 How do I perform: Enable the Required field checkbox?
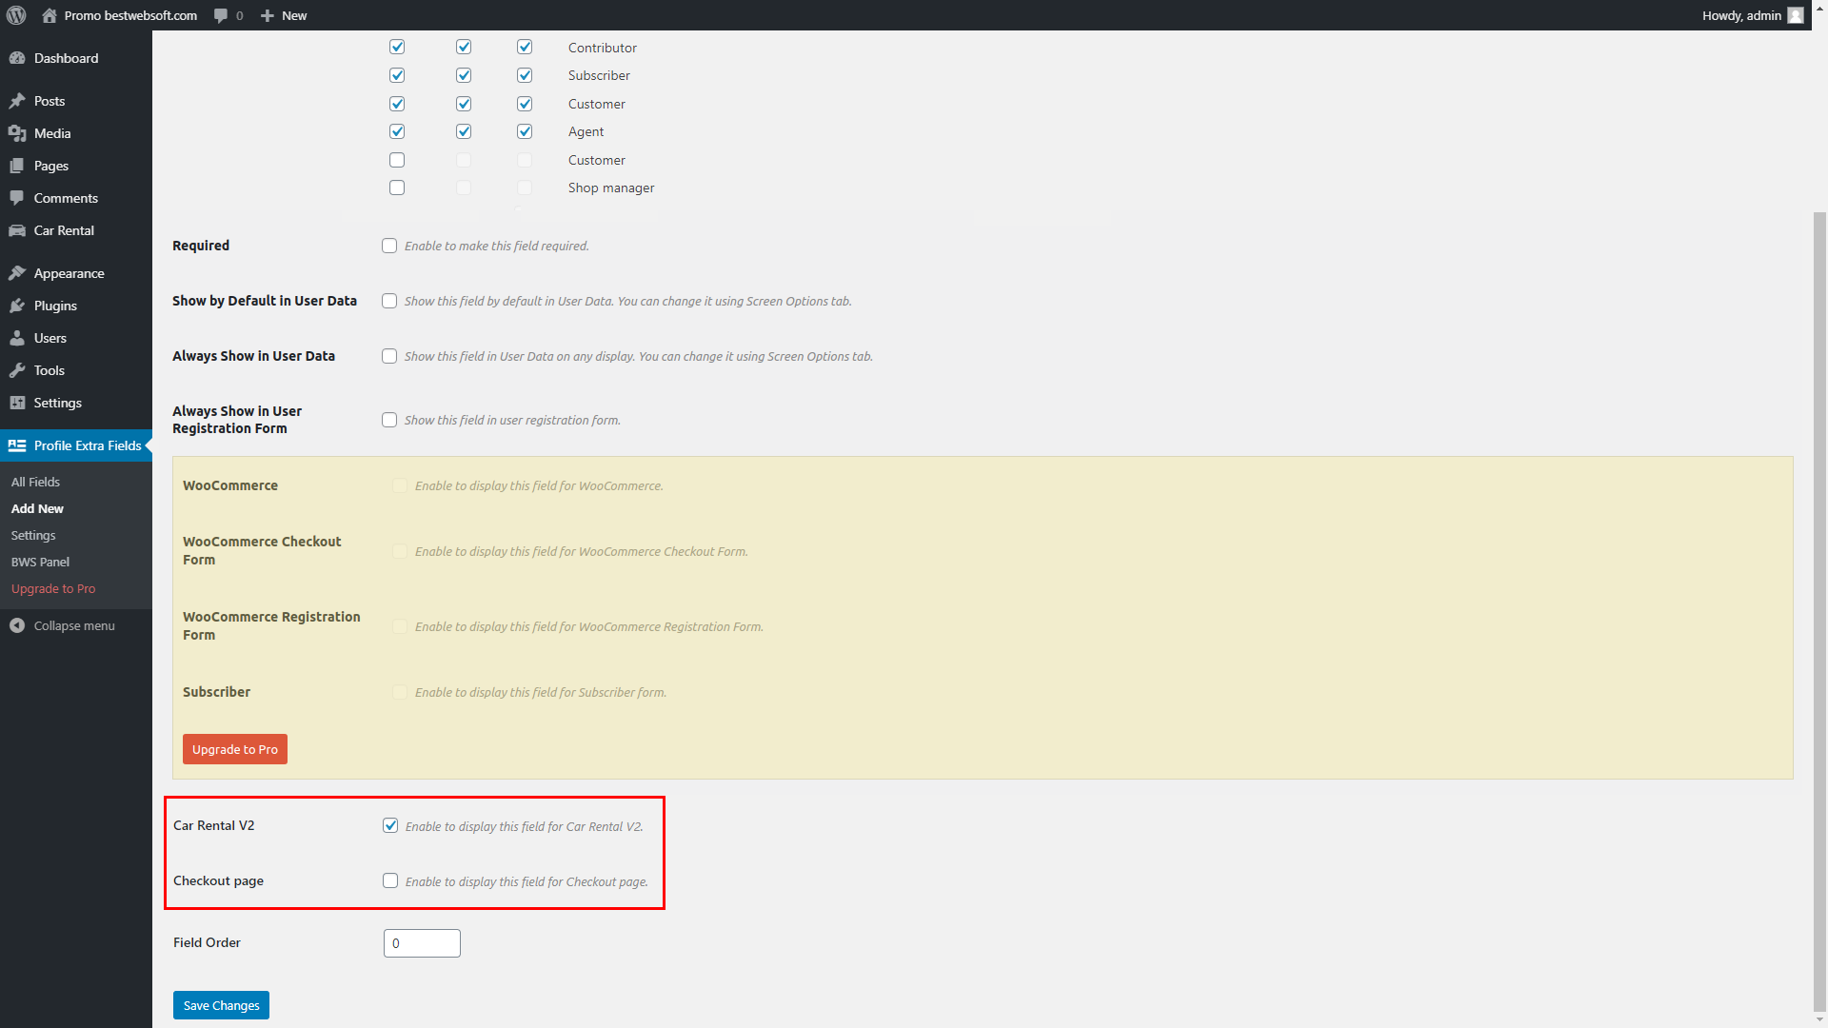(389, 246)
